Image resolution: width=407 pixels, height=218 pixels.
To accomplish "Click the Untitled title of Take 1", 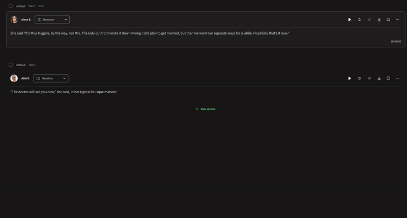I will point(20,65).
